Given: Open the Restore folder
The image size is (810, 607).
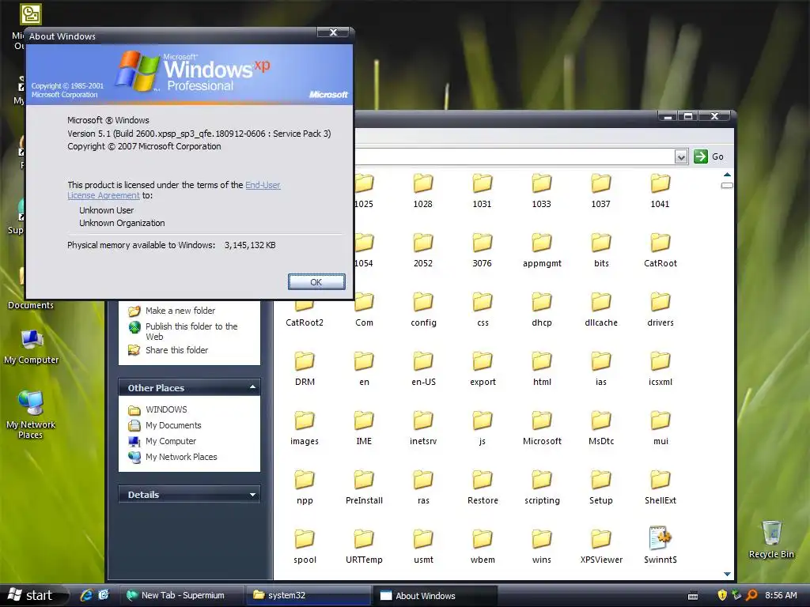Looking at the screenshot, I should (x=483, y=487).
